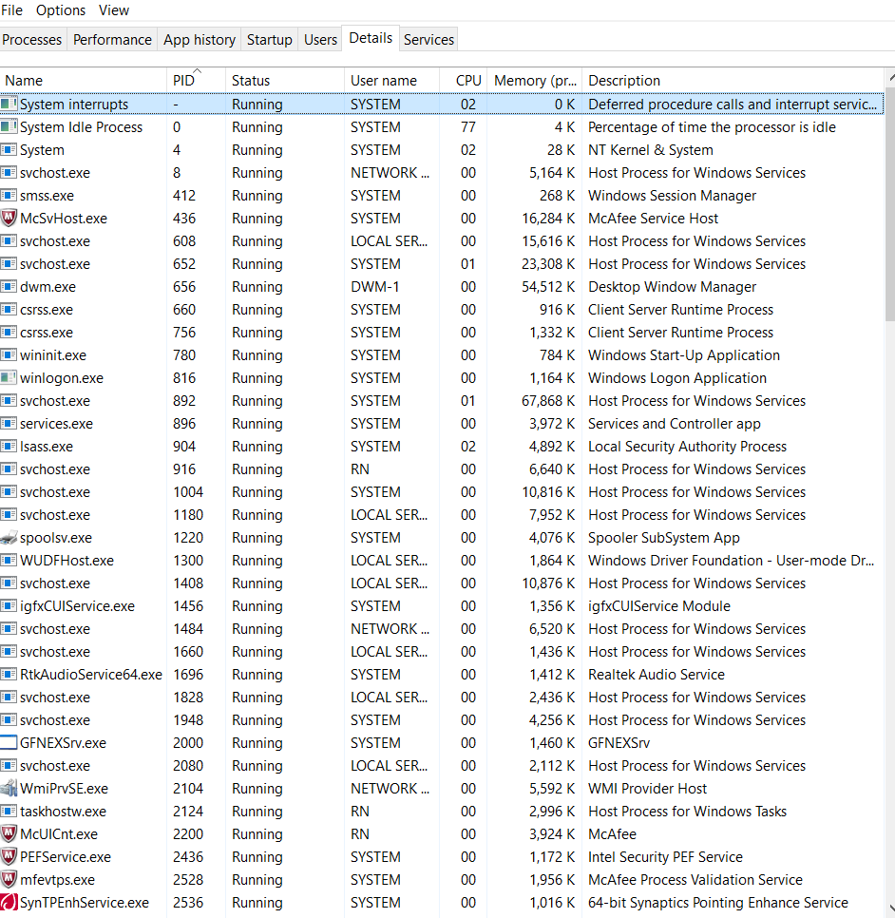The height and width of the screenshot is (918, 895).
Task: Click the 'NT Kernel & System' description
Action: pos(650,150)
